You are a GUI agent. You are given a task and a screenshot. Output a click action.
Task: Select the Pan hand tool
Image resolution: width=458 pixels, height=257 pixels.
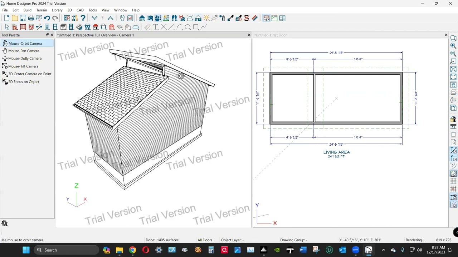point(453,85)
